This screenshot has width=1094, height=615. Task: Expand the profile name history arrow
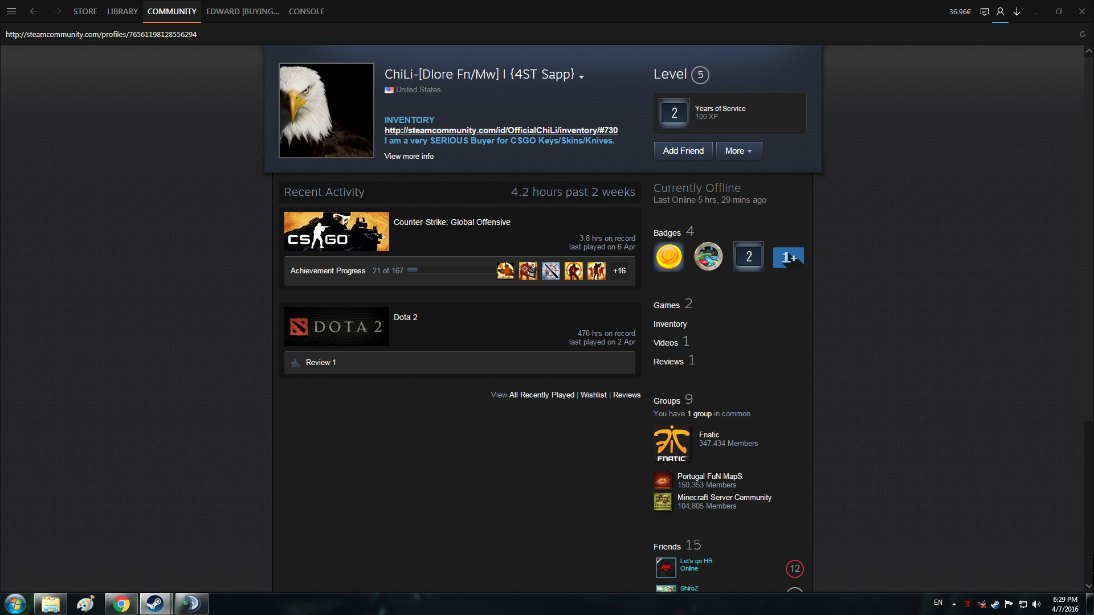tap(581, 77)
